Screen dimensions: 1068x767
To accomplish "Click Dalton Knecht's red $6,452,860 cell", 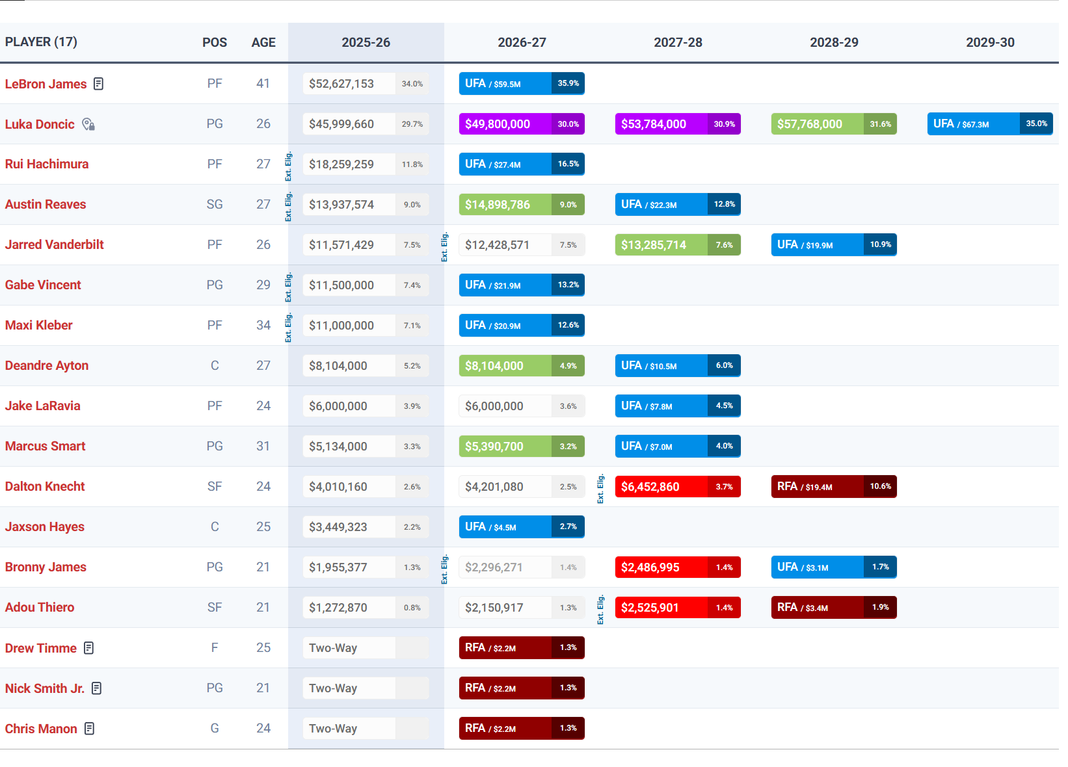I will [678, 487].
